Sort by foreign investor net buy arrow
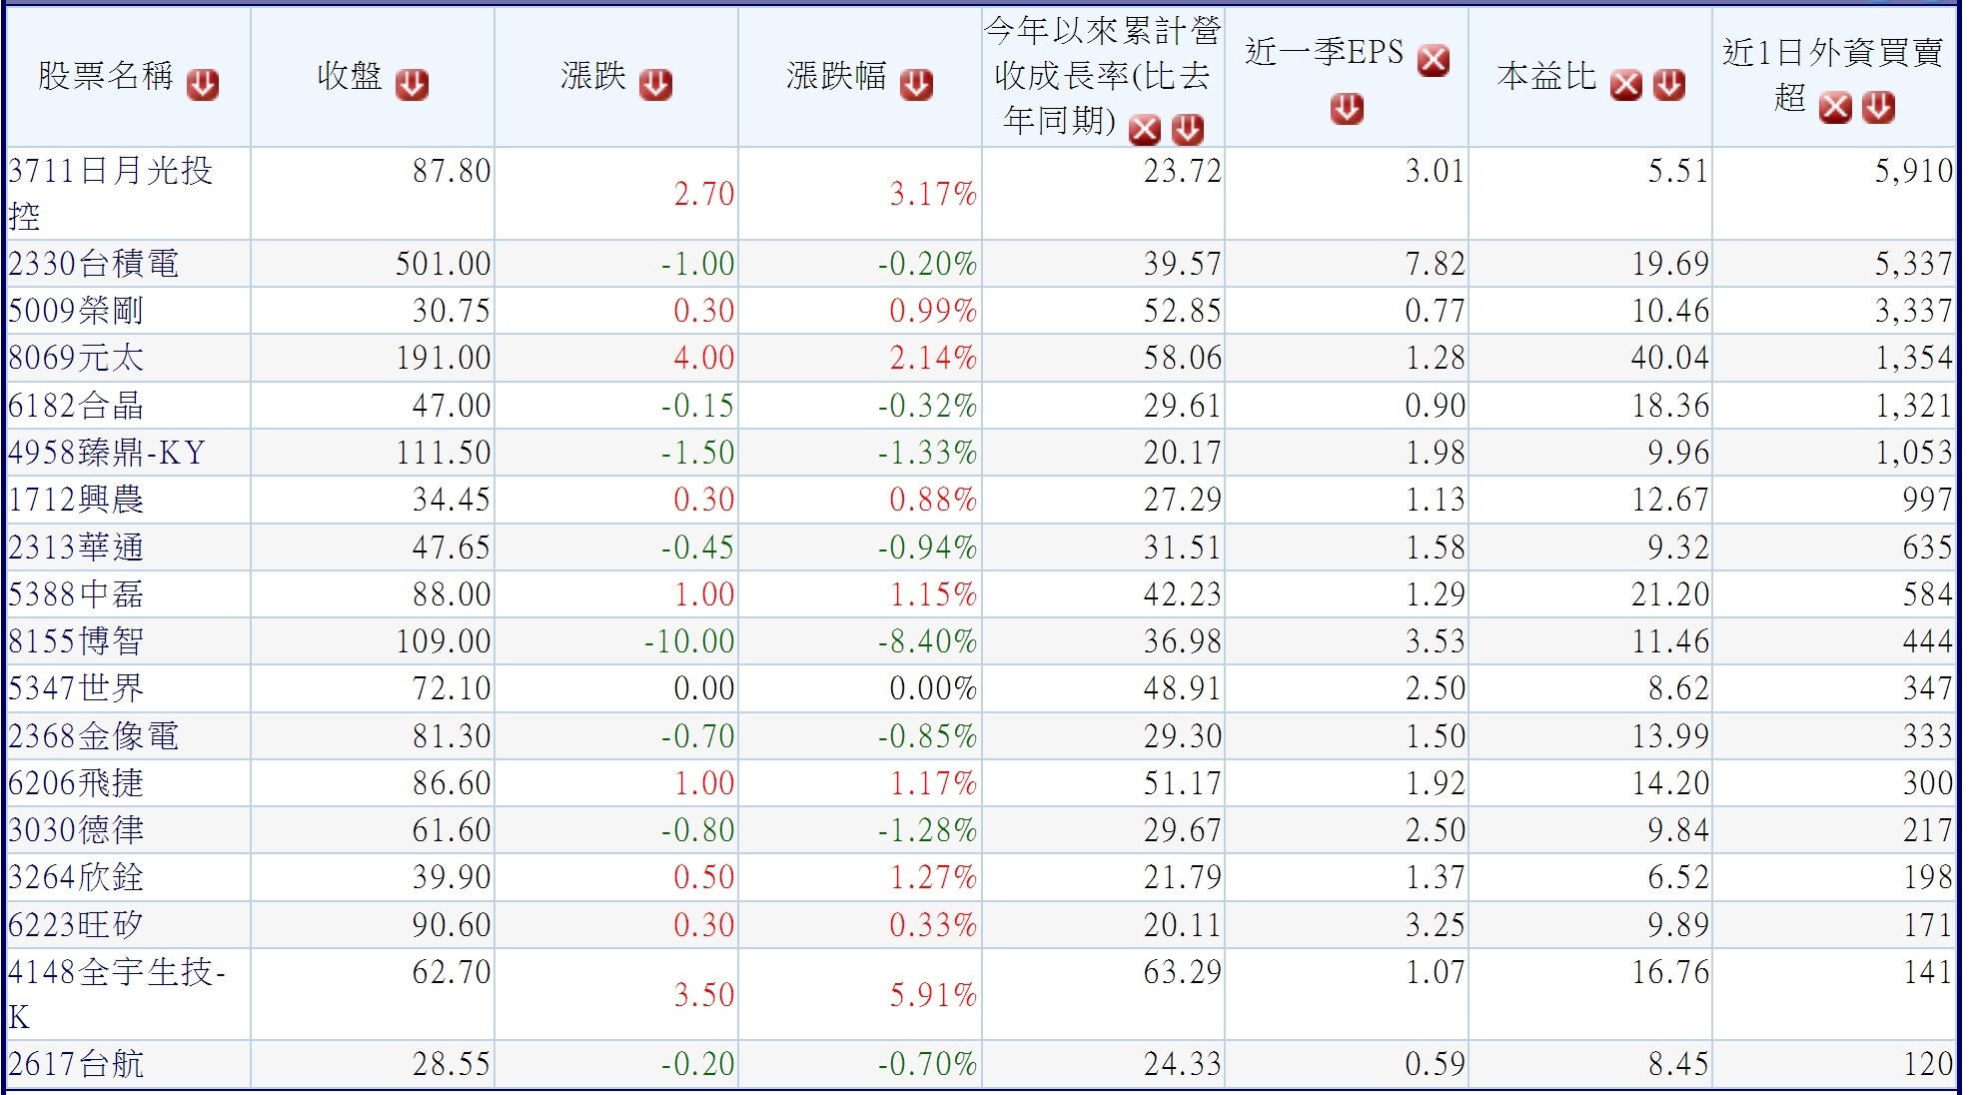Image resolution: width=1973 pixels, height=1095 pixels. [1878, 107]
